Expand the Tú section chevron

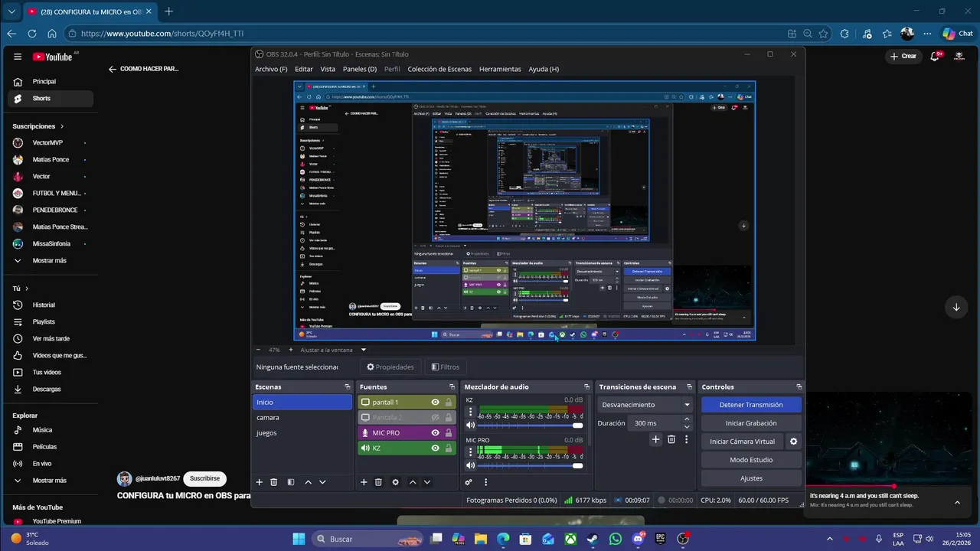27,289
